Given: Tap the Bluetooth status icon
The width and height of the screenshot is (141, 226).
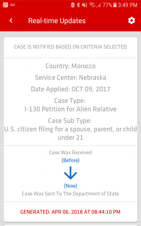Looking at the screenshot, I should pyautogui.click(x=78, y=5).
